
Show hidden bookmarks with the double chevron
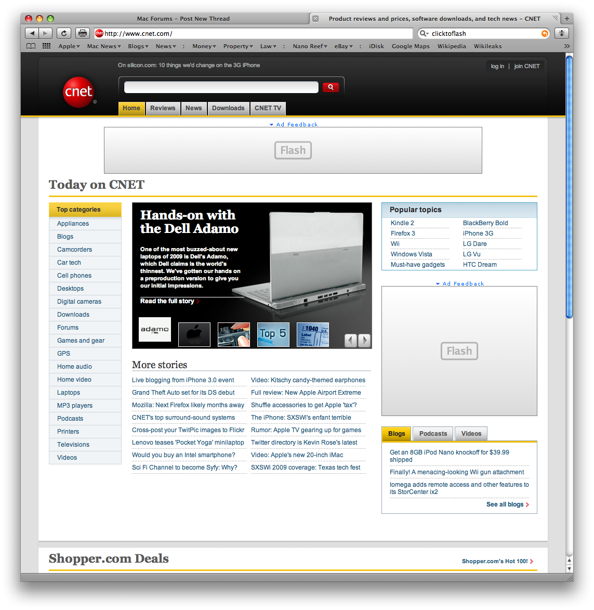[x=567, y=46]
